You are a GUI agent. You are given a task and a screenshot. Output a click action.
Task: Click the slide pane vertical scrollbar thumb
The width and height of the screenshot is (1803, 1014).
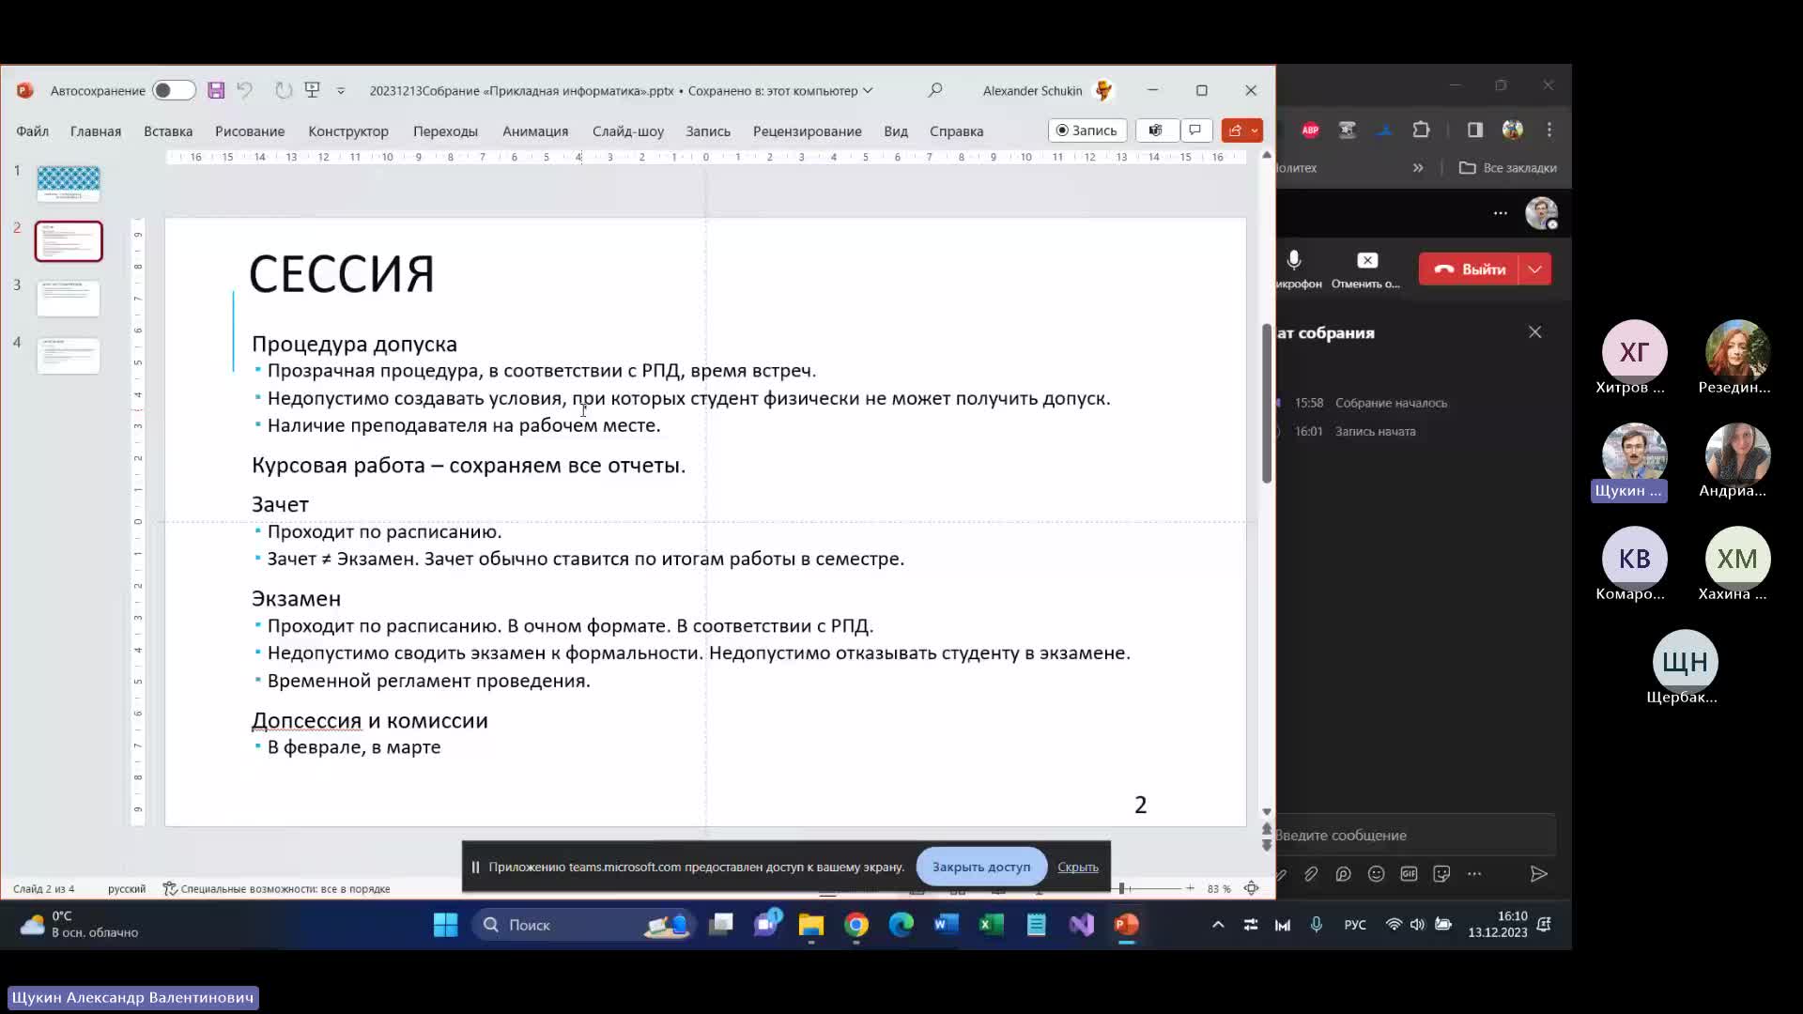(x=1267, y=404)
